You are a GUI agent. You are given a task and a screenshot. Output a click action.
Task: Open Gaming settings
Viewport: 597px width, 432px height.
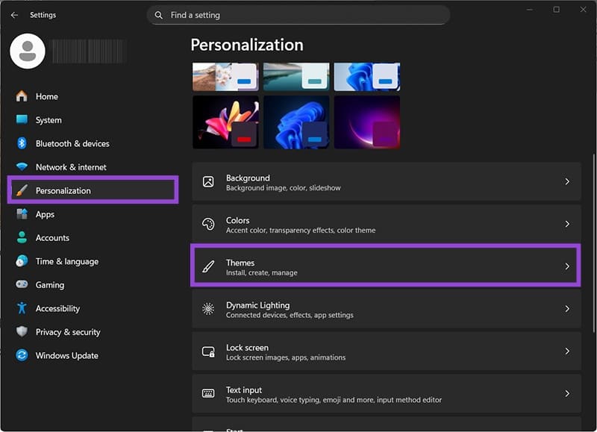[93, 285]
